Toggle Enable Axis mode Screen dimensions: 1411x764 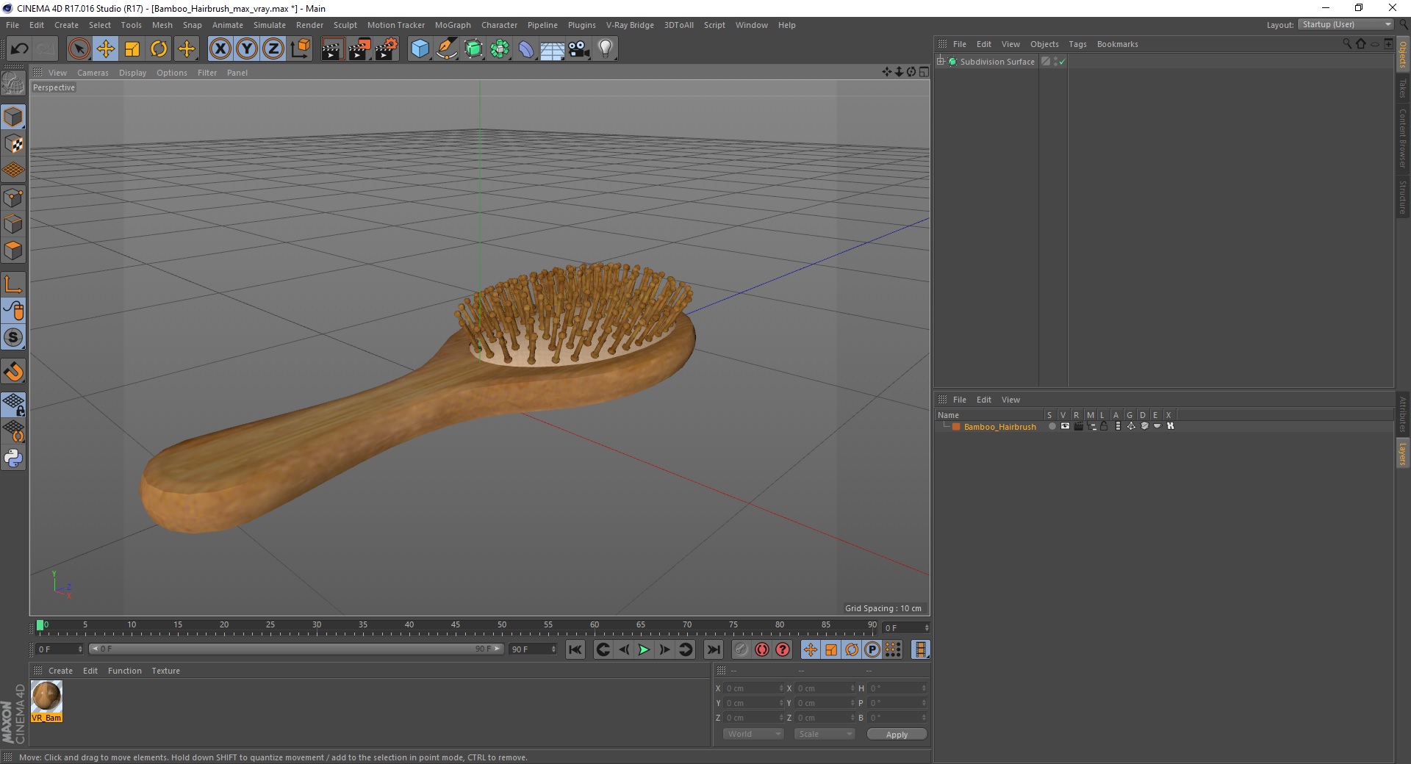(13, 284)
